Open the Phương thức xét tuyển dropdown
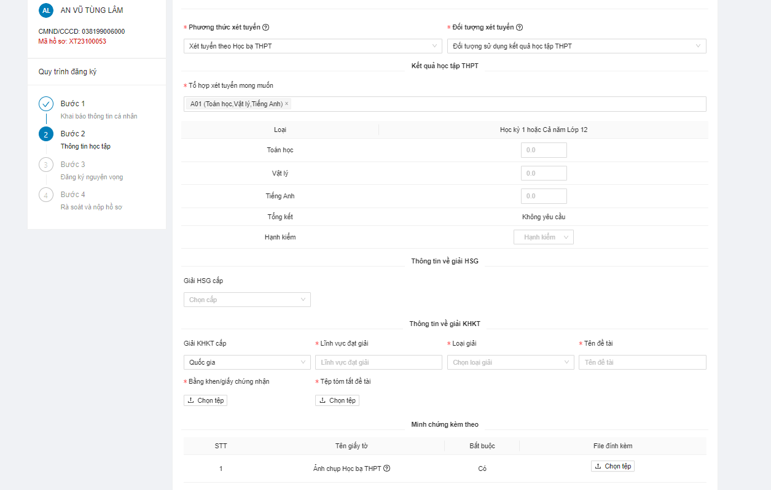 click(313, 46)
